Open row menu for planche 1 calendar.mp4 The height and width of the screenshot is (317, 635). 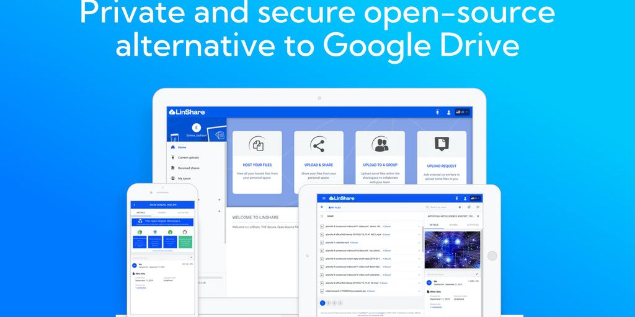pyautogui.click(x=419, y=243)
